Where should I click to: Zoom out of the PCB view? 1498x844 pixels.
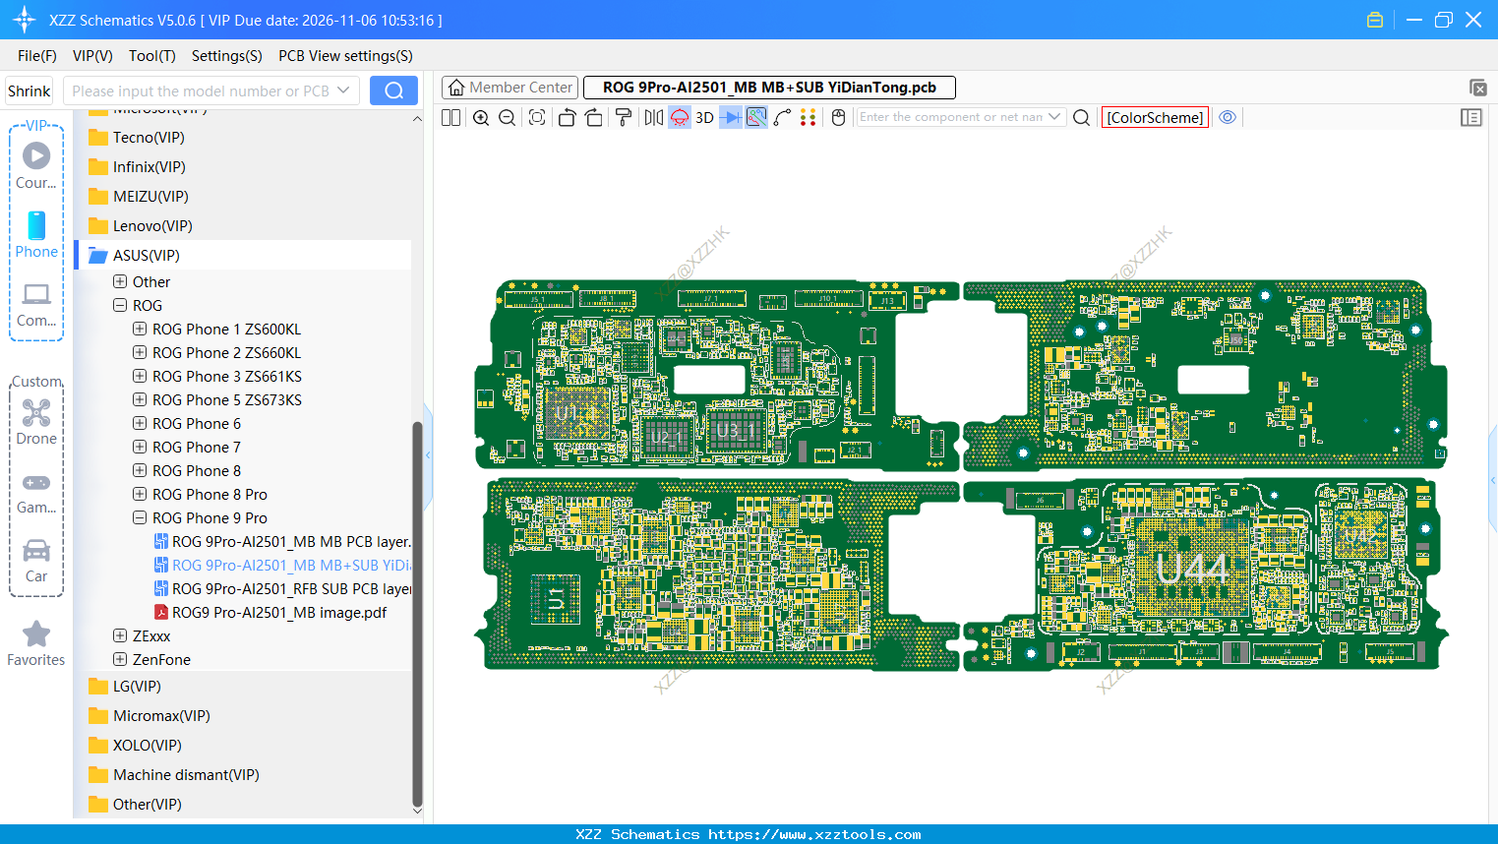tap(508, 117)
